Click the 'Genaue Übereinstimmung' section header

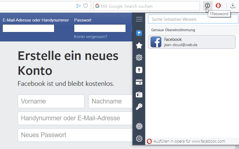tap(173, 30)
